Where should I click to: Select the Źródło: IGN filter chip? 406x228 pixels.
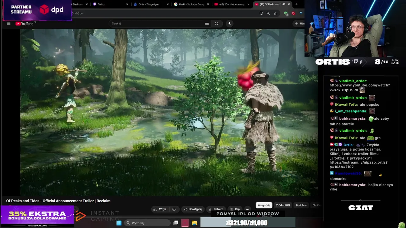click(283, 206)
